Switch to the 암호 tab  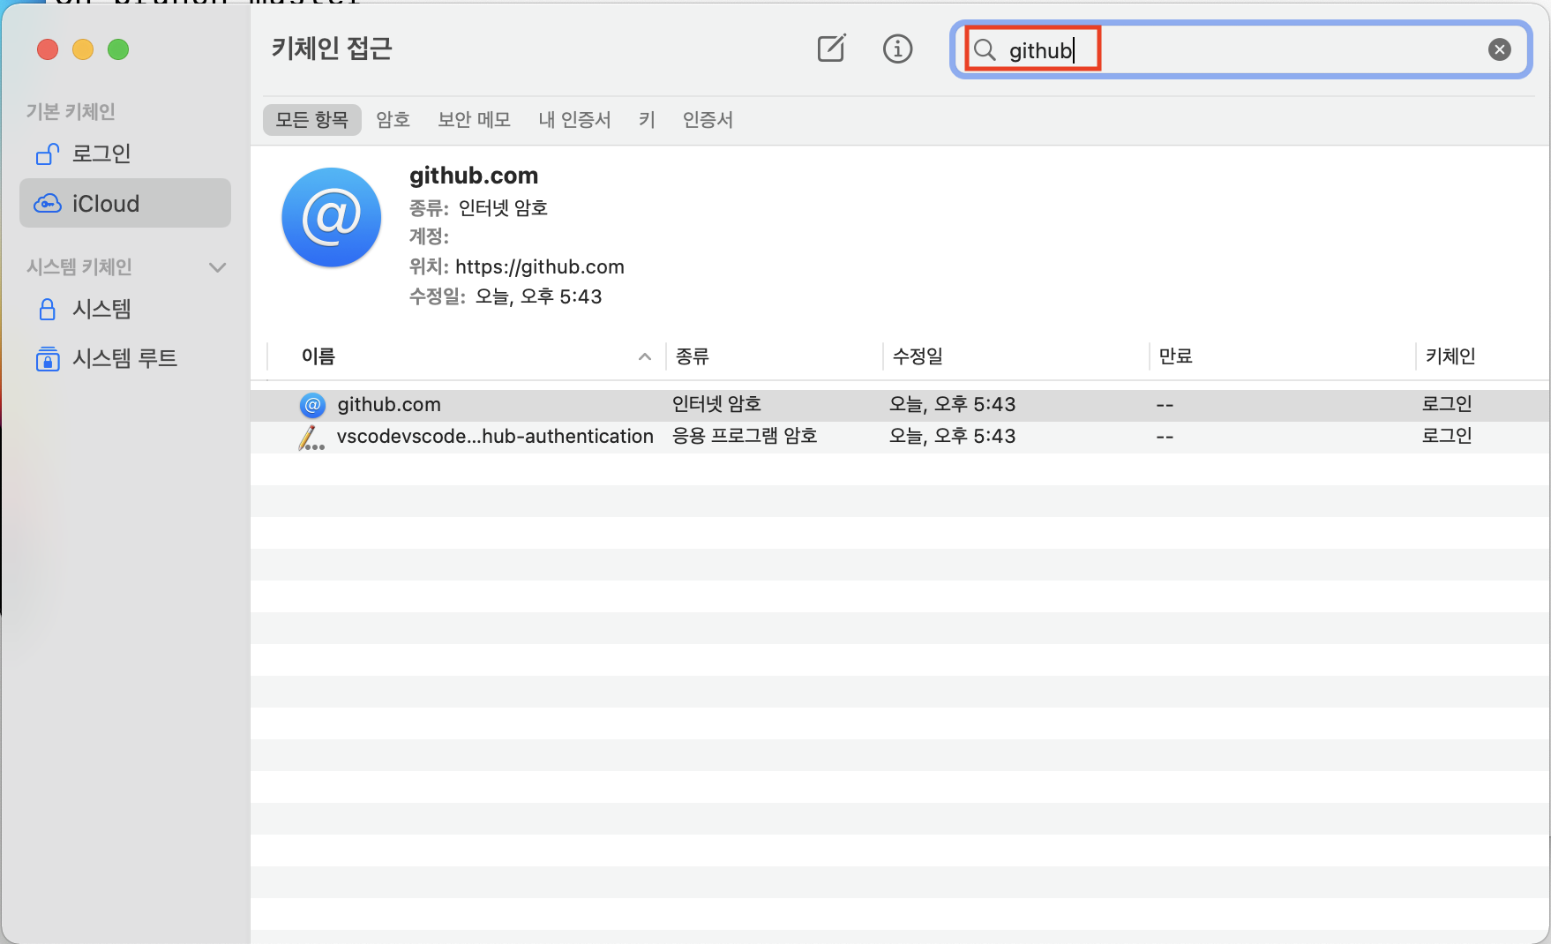coord(393,120)
